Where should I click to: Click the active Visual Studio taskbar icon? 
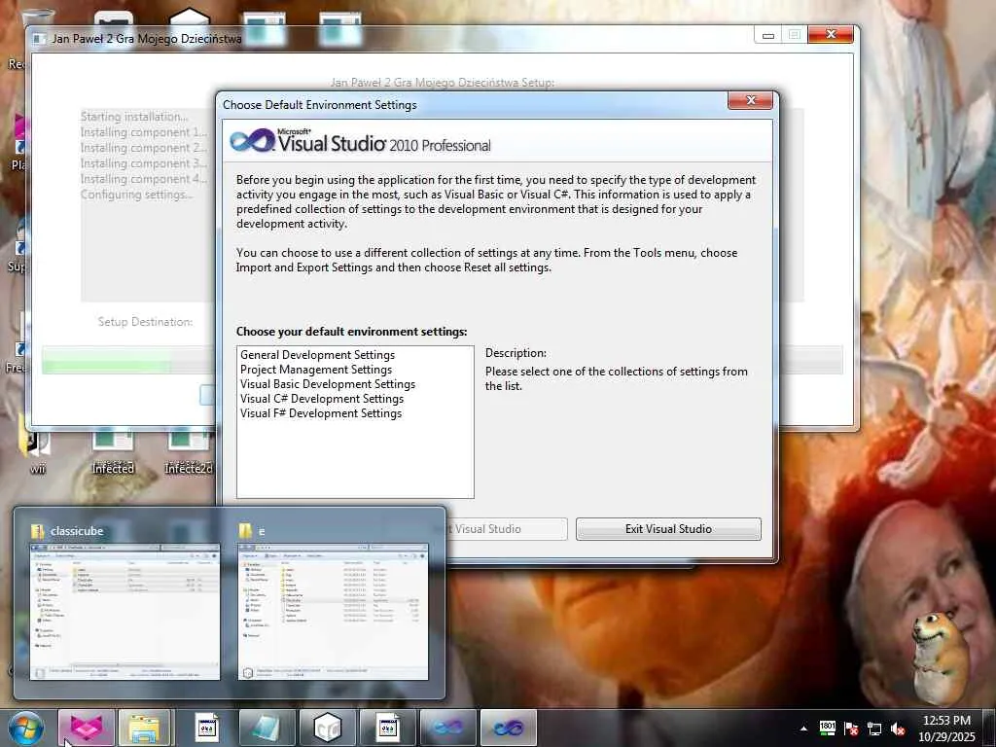(508, 728)
